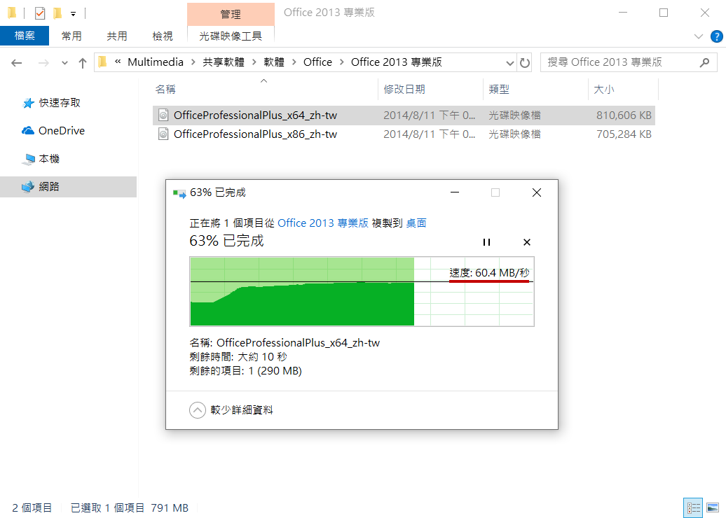The height and width of the screenshot is (518, 726).
Task: Open the recent locations dropdown
Action: click(64, 63)
